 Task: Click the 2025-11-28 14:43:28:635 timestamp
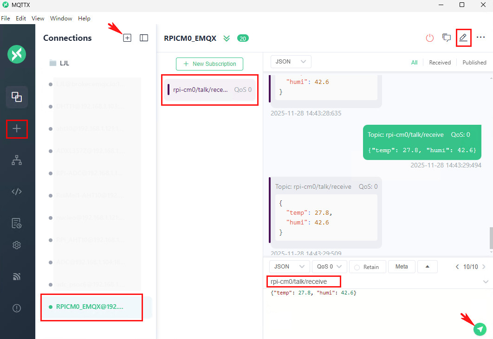click(306, 113)
